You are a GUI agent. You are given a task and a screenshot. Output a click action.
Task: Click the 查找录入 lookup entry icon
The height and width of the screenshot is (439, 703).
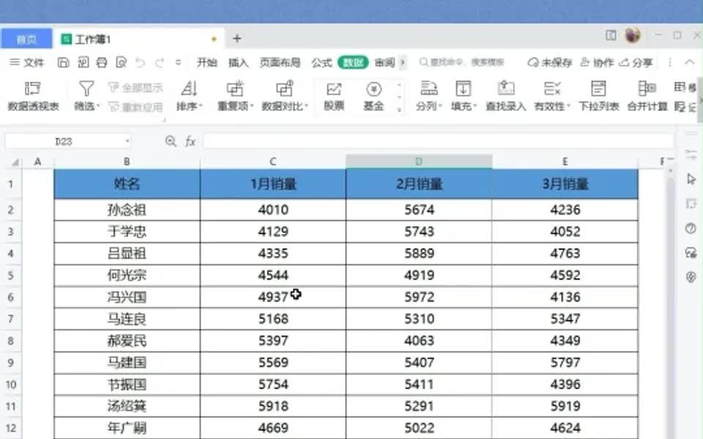click(x=507, y=97)
